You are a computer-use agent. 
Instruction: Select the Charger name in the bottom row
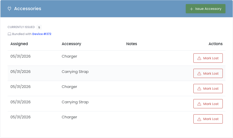(x=69, y=117)
